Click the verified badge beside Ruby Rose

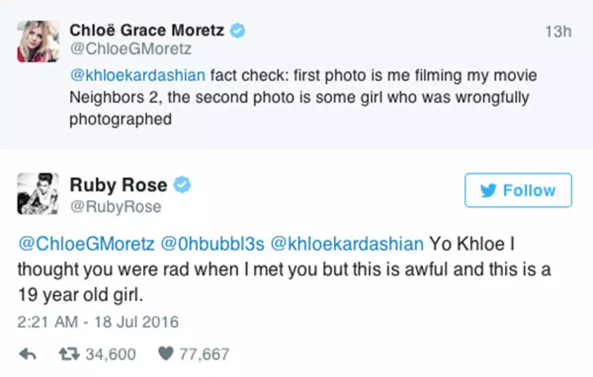click(x=184, y=185)
